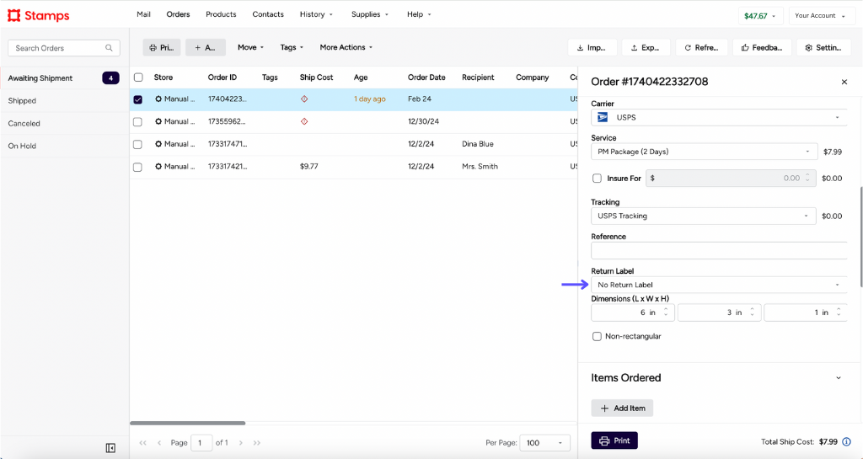
Task: Select the Shipped filter
Action: tap(64, 100)
